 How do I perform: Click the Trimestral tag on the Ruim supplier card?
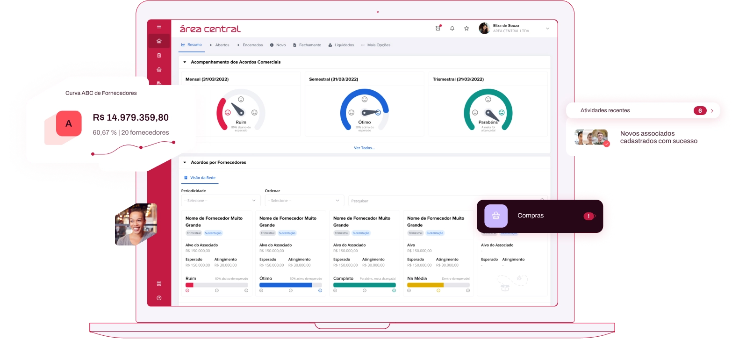[x=194, y=233]
